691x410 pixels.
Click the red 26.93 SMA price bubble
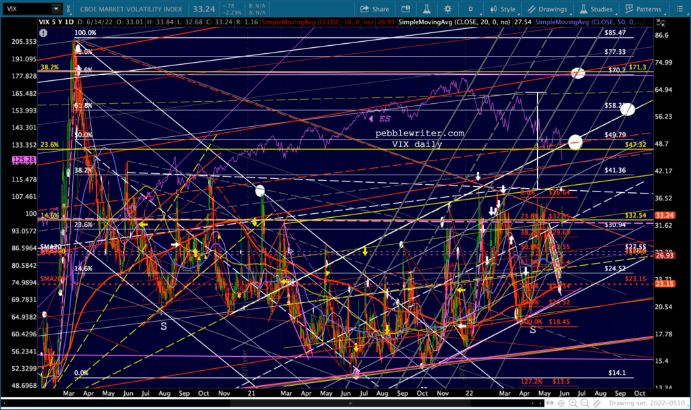(664, 256)
